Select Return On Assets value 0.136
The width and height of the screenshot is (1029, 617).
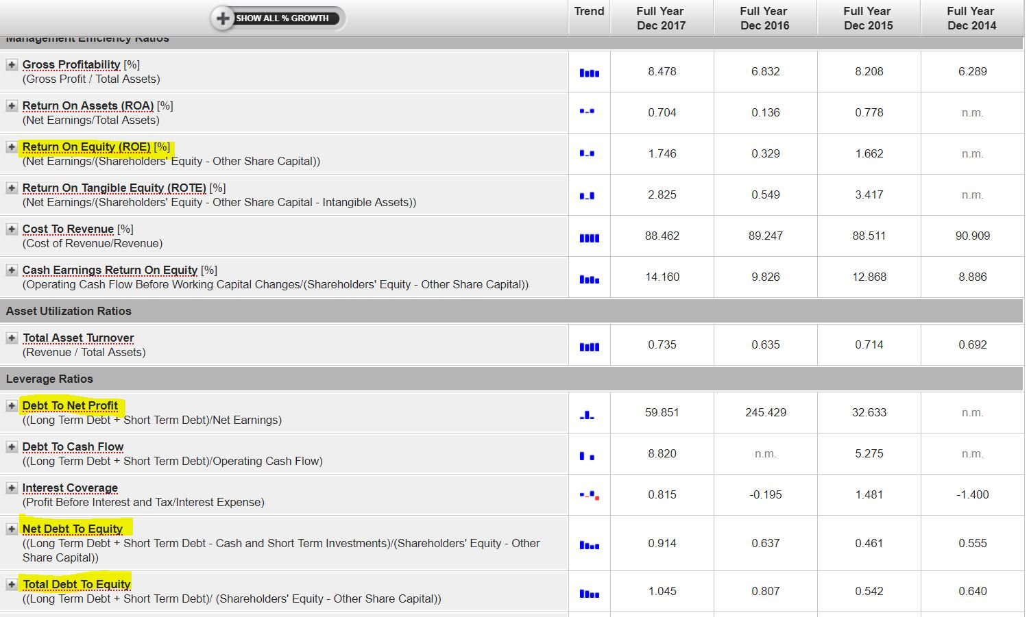point(765,112)
